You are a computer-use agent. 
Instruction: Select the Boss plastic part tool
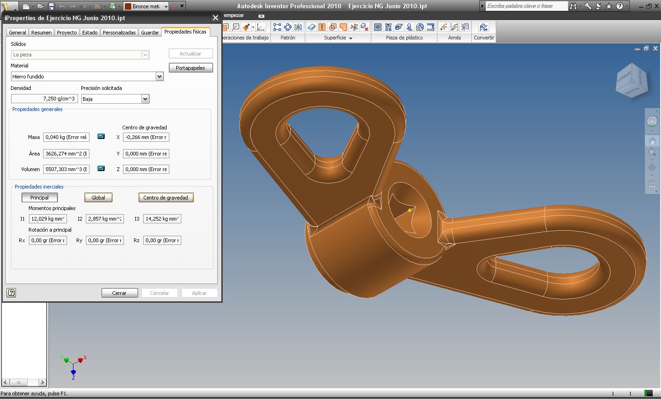tap(388, 27)
